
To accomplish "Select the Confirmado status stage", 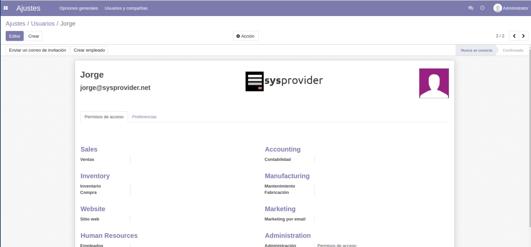I will point(512,50).
